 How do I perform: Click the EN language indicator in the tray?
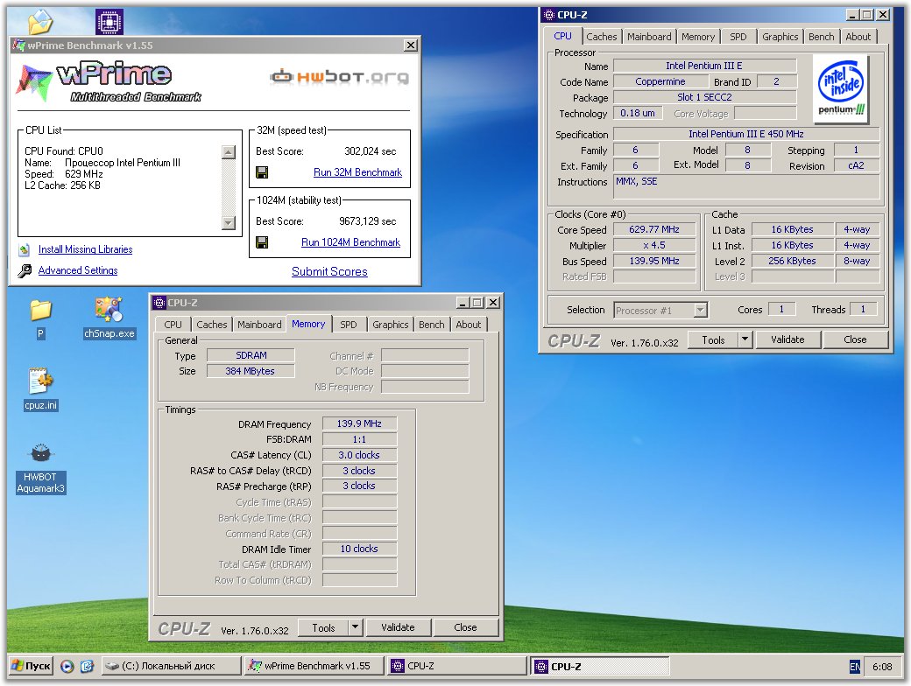point(855,667)
